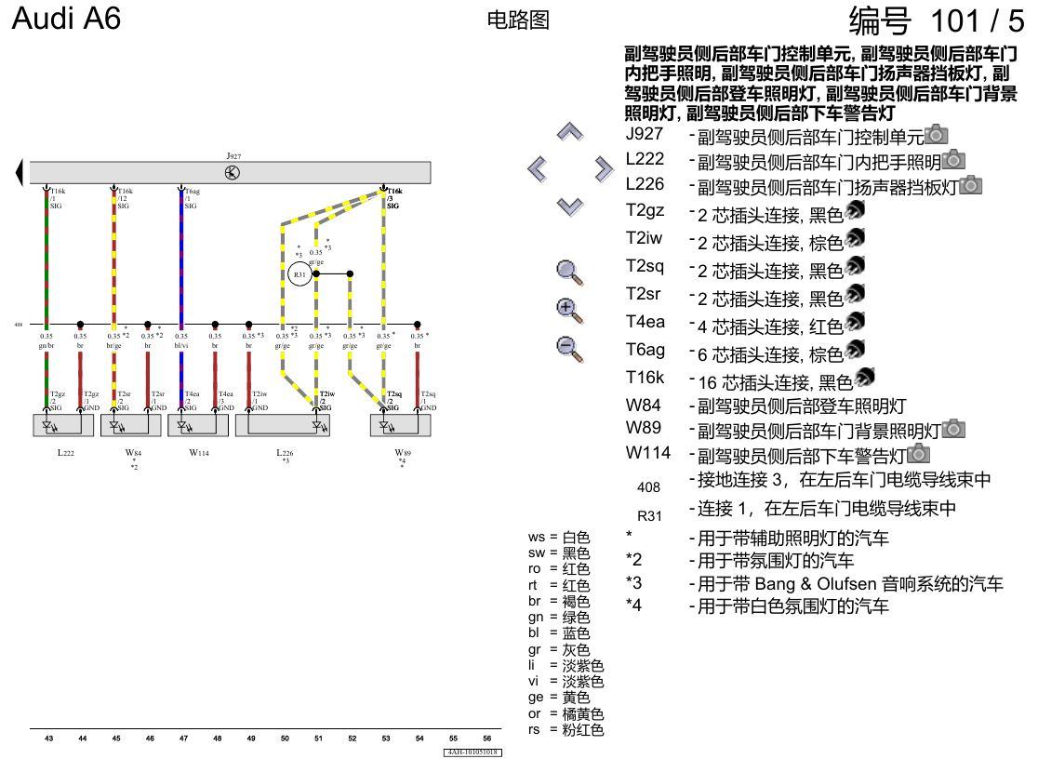The width and height of the screenshot is (1038, 772).
Task: Open the camera photo for L226
Action: pyautogui.click(x=970, y=185)
